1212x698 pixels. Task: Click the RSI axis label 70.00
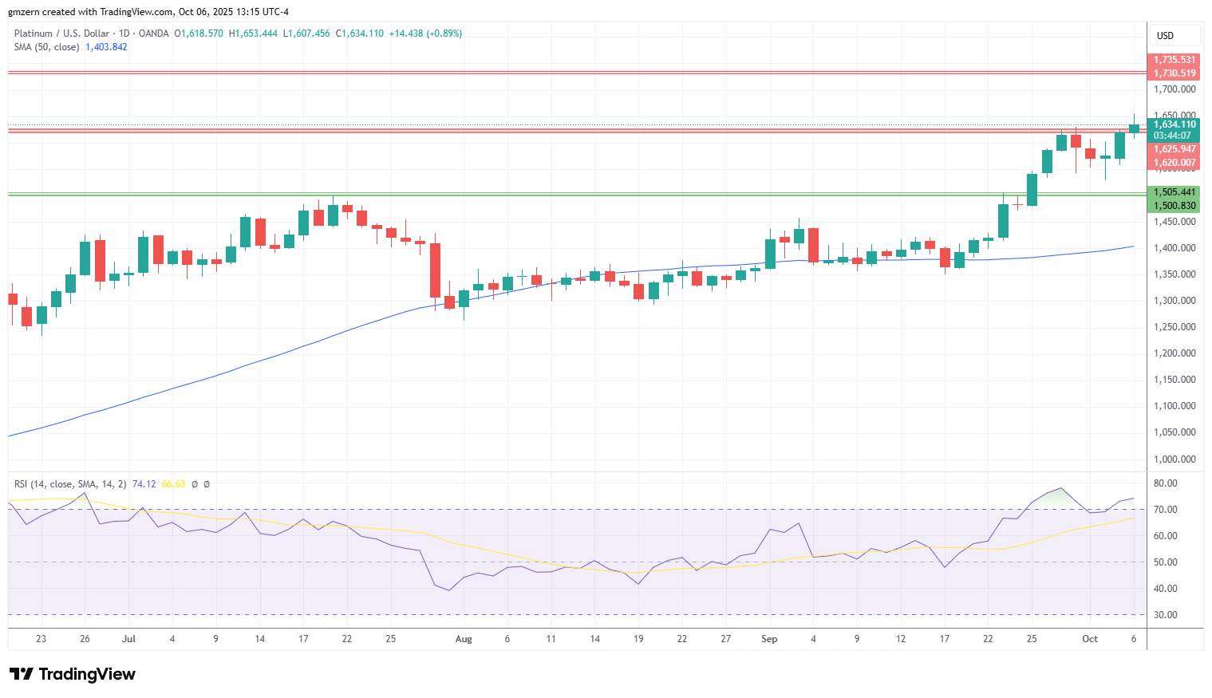point(1166,510)
